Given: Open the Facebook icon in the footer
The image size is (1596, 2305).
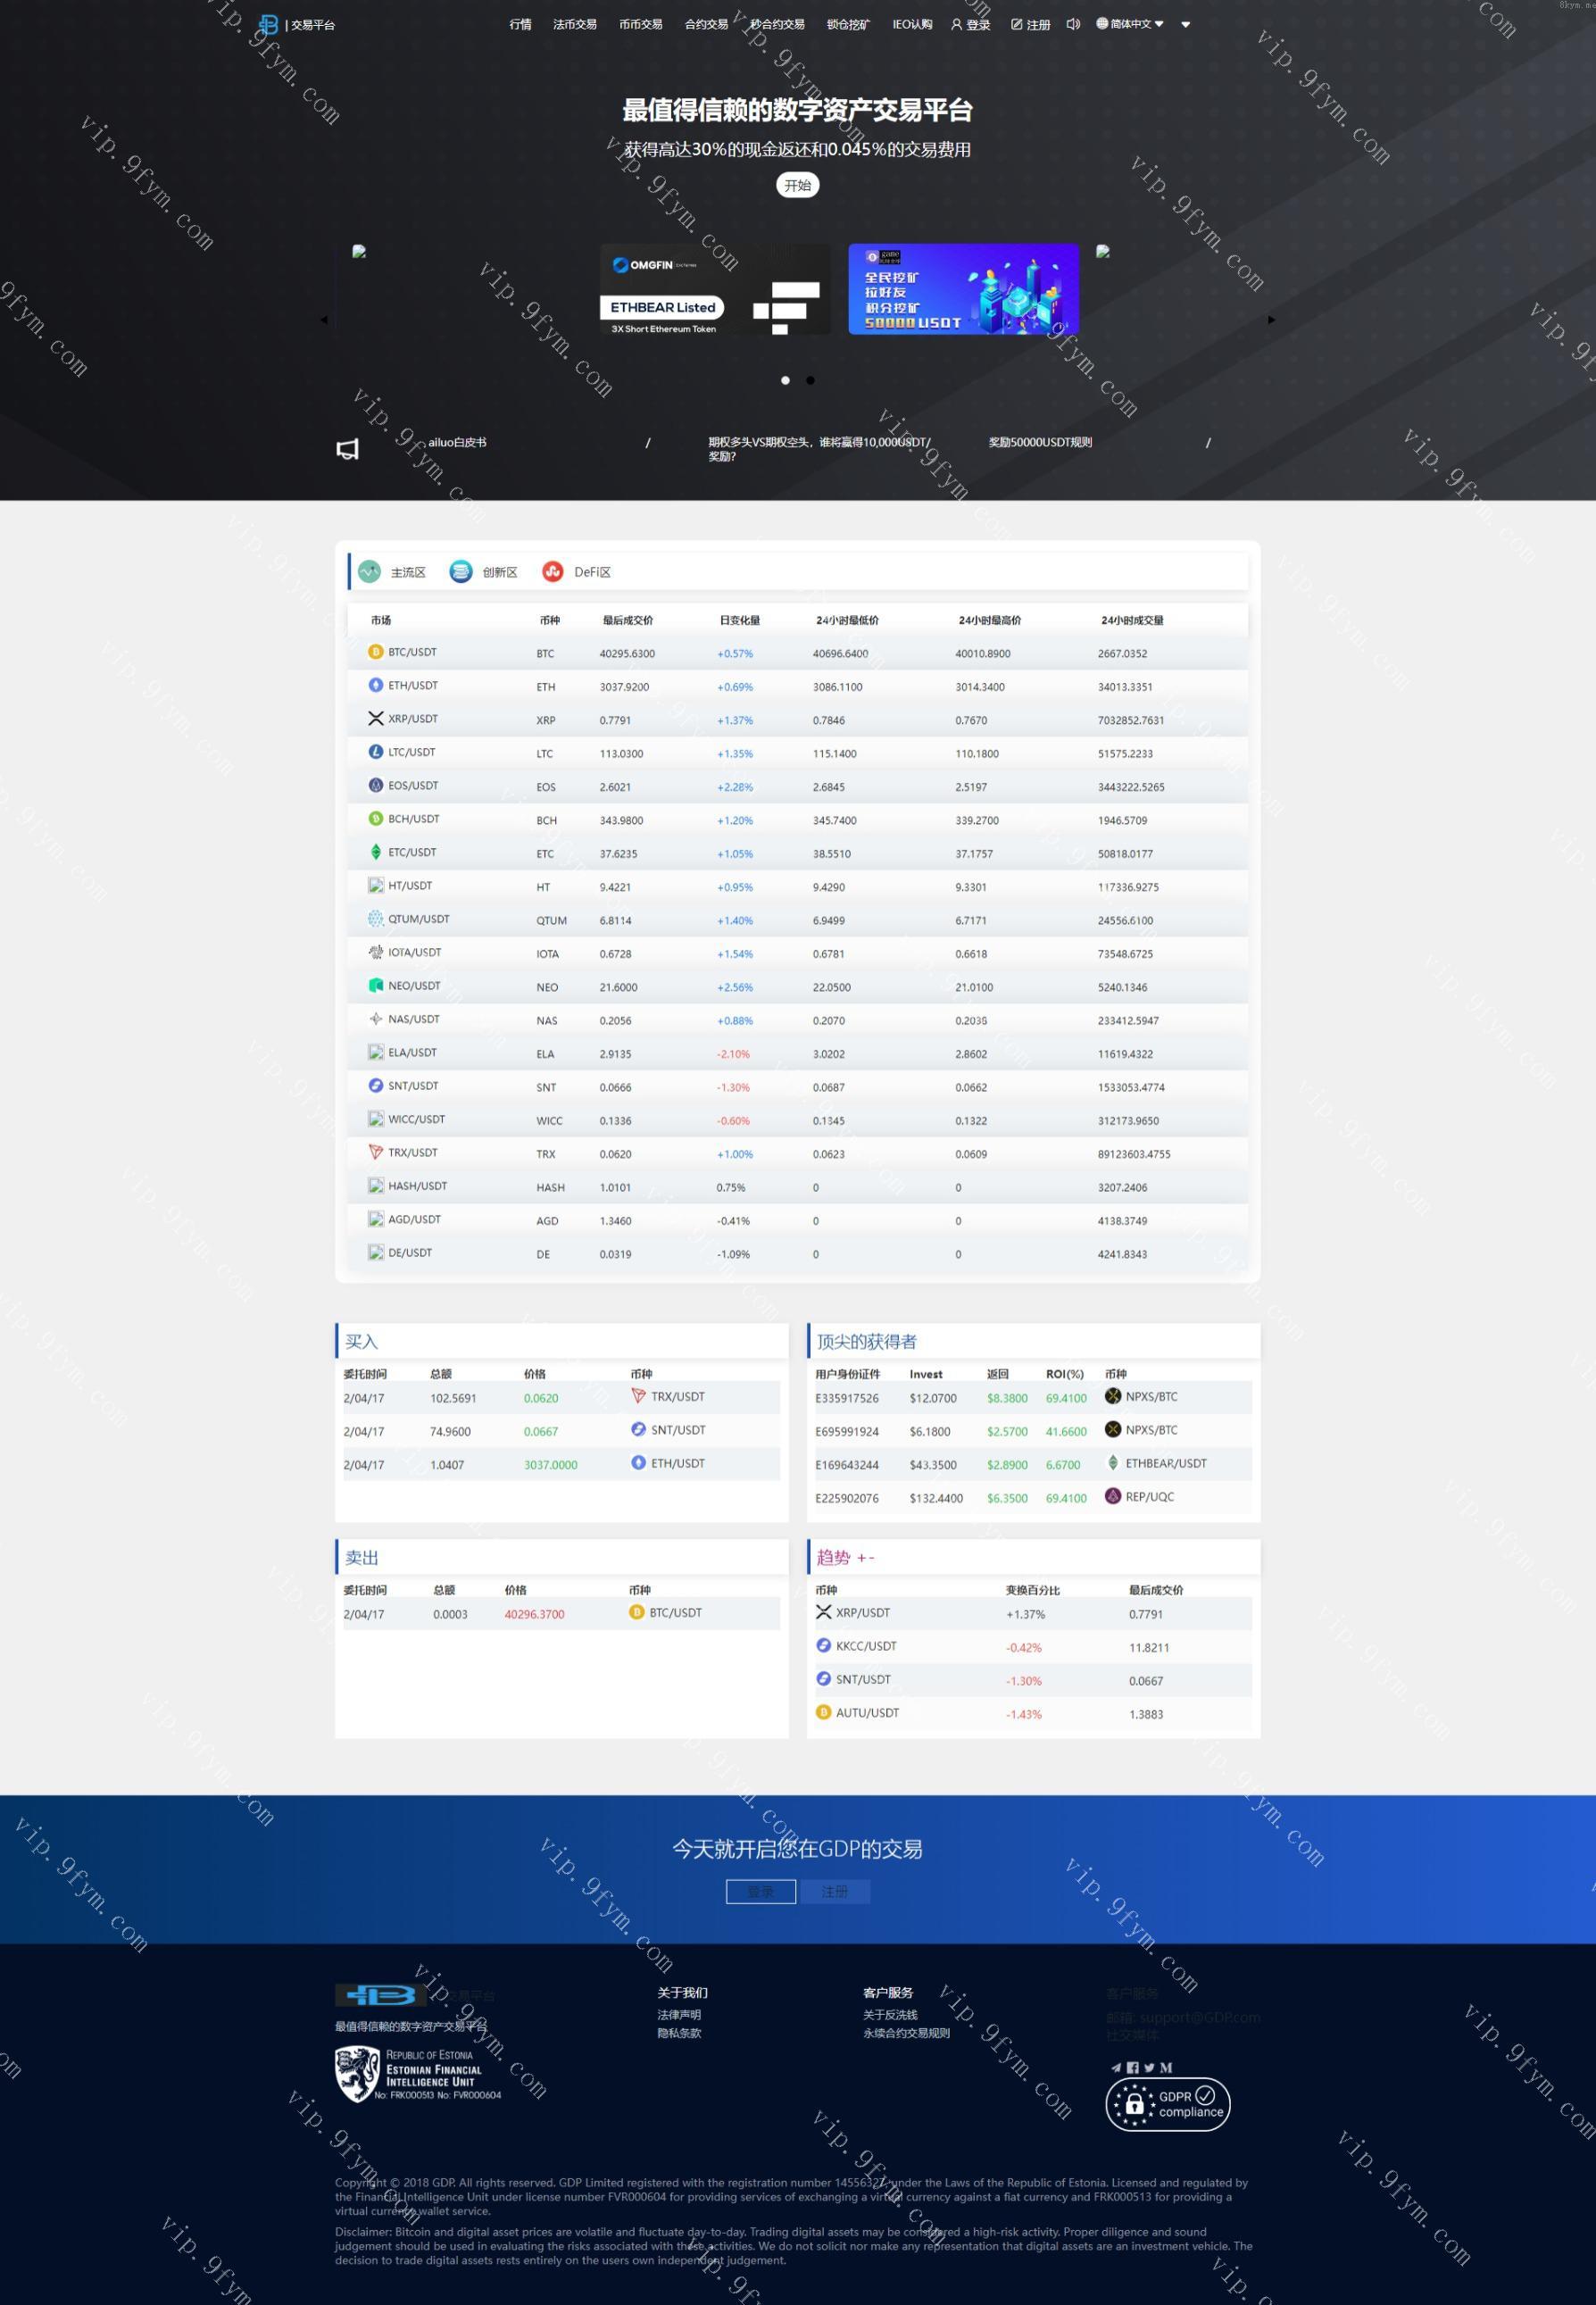Looking at the screenshot, I should [x=1133, y=2067].
